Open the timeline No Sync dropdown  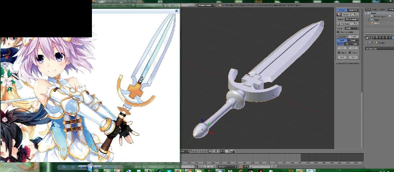(227, 167)
